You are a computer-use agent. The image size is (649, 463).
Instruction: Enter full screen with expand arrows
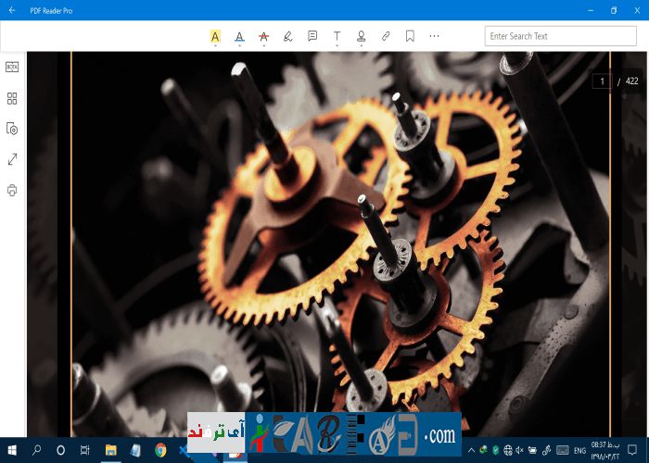point(12,159)
